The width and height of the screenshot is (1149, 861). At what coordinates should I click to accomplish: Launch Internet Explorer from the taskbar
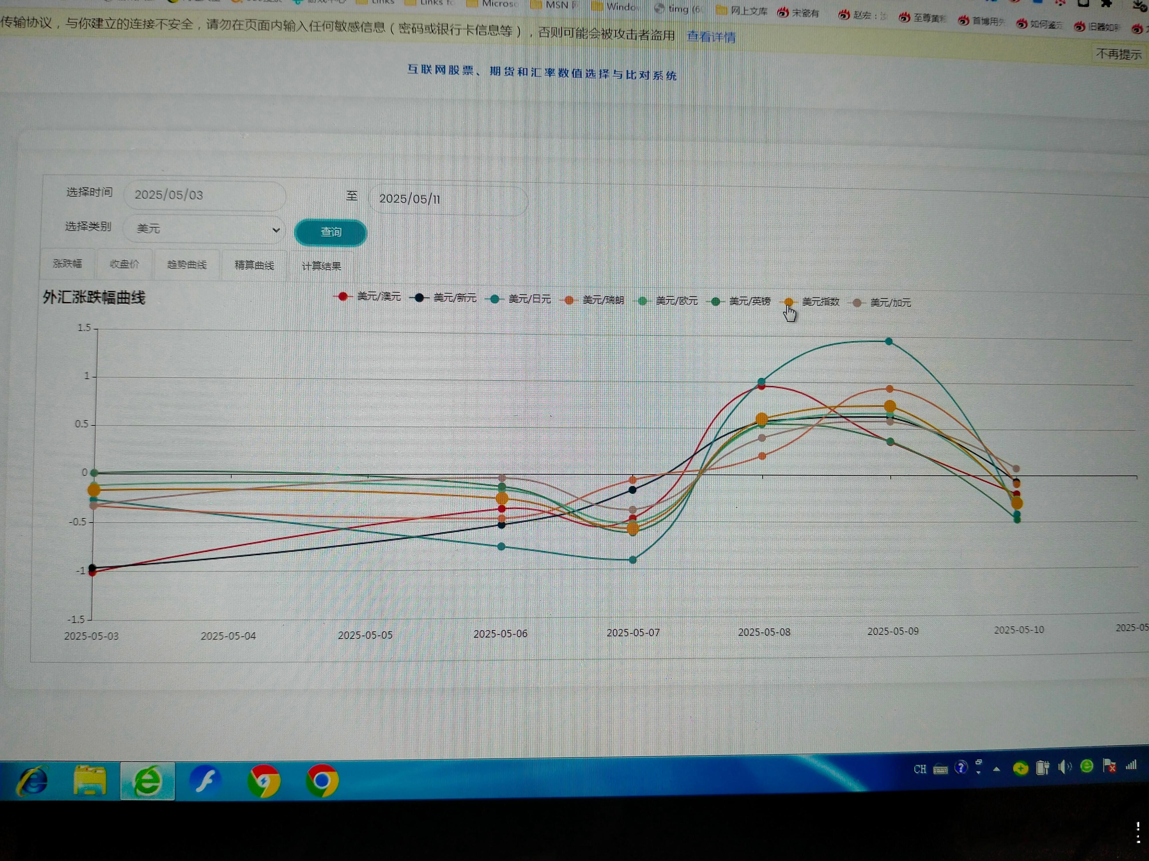point(32,781)
